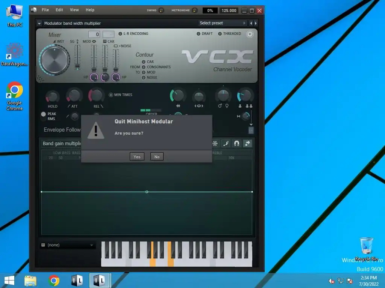Click the large Wet mix knob

pos(55,60)
